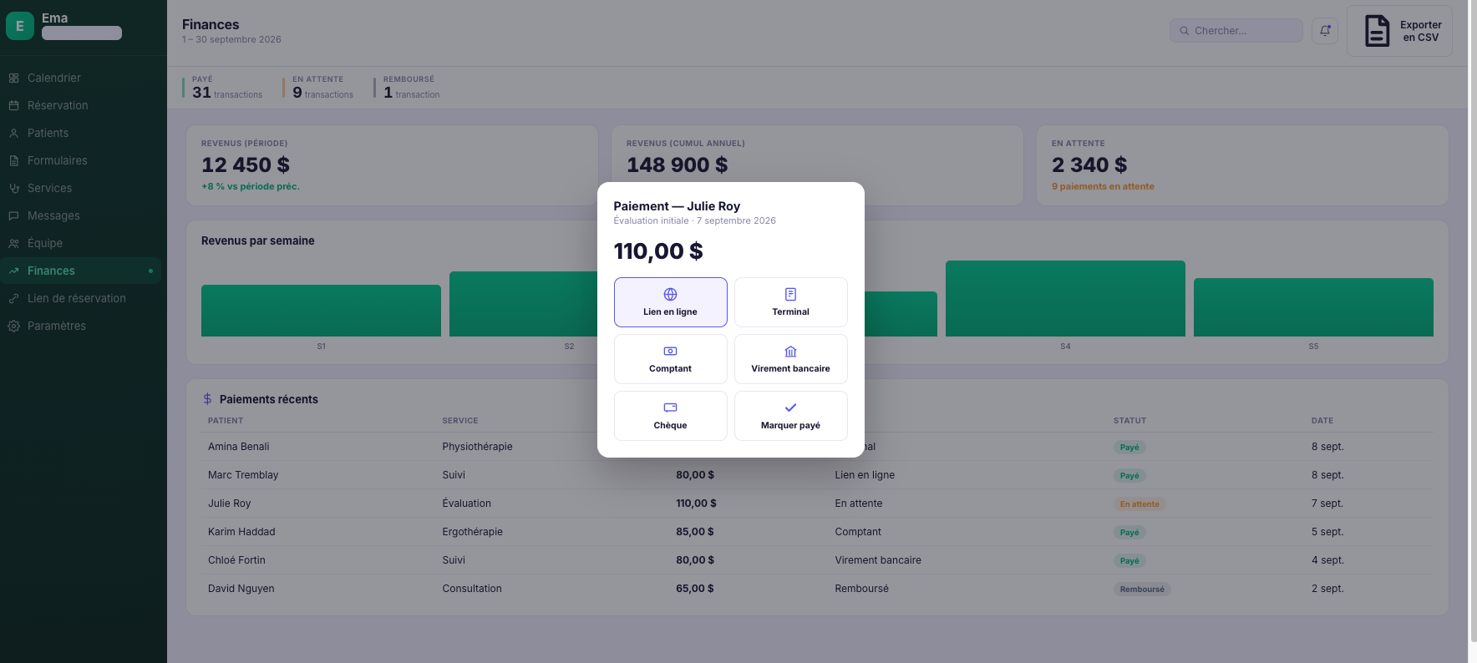Click Marquer payé option
Viewport: 1477px width, 663px height.
click(790, 416)
